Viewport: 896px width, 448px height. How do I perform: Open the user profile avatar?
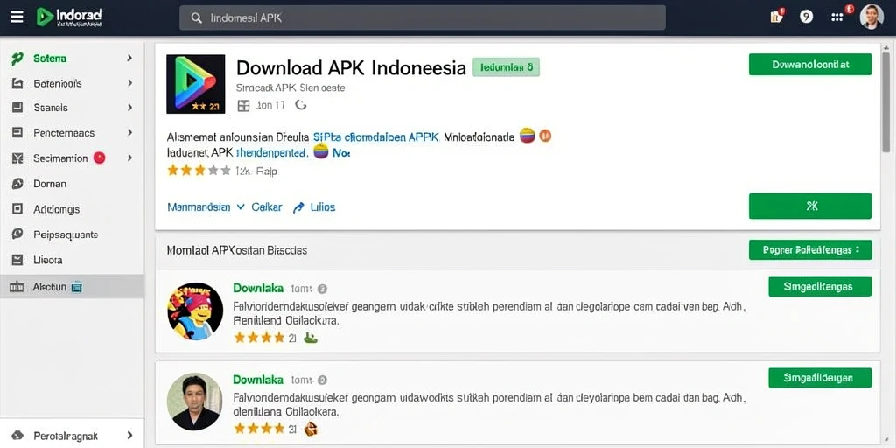(x=871, y=17)
